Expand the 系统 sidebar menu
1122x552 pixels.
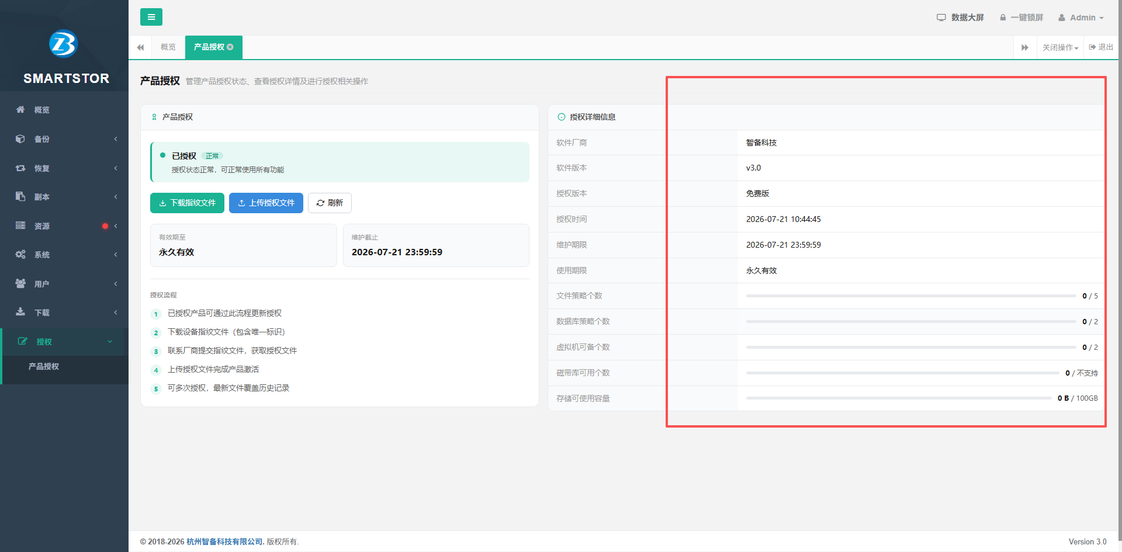coord(116,254)
